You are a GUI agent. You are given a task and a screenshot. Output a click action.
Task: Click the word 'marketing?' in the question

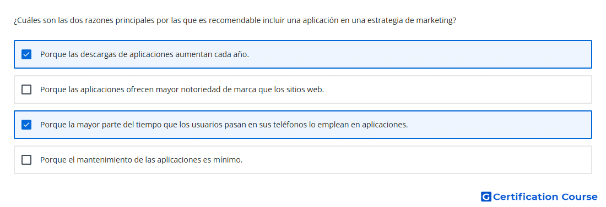pyautogui.click(x=436, y=20)
